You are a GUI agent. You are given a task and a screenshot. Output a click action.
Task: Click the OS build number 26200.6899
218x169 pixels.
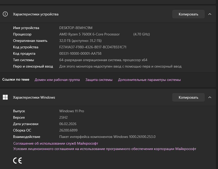pos(68,130)
